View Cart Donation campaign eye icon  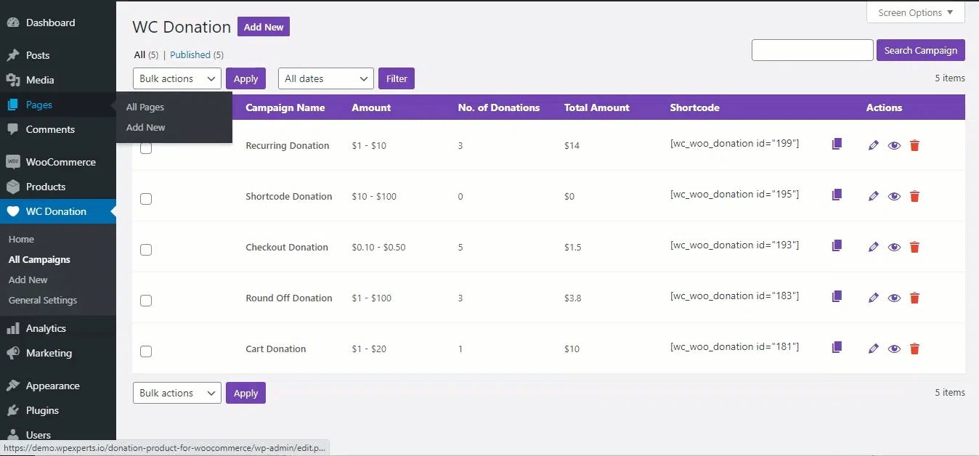point(894,349)
